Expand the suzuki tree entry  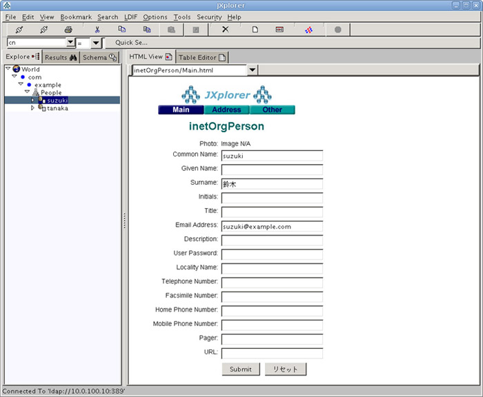click(32, 100)
